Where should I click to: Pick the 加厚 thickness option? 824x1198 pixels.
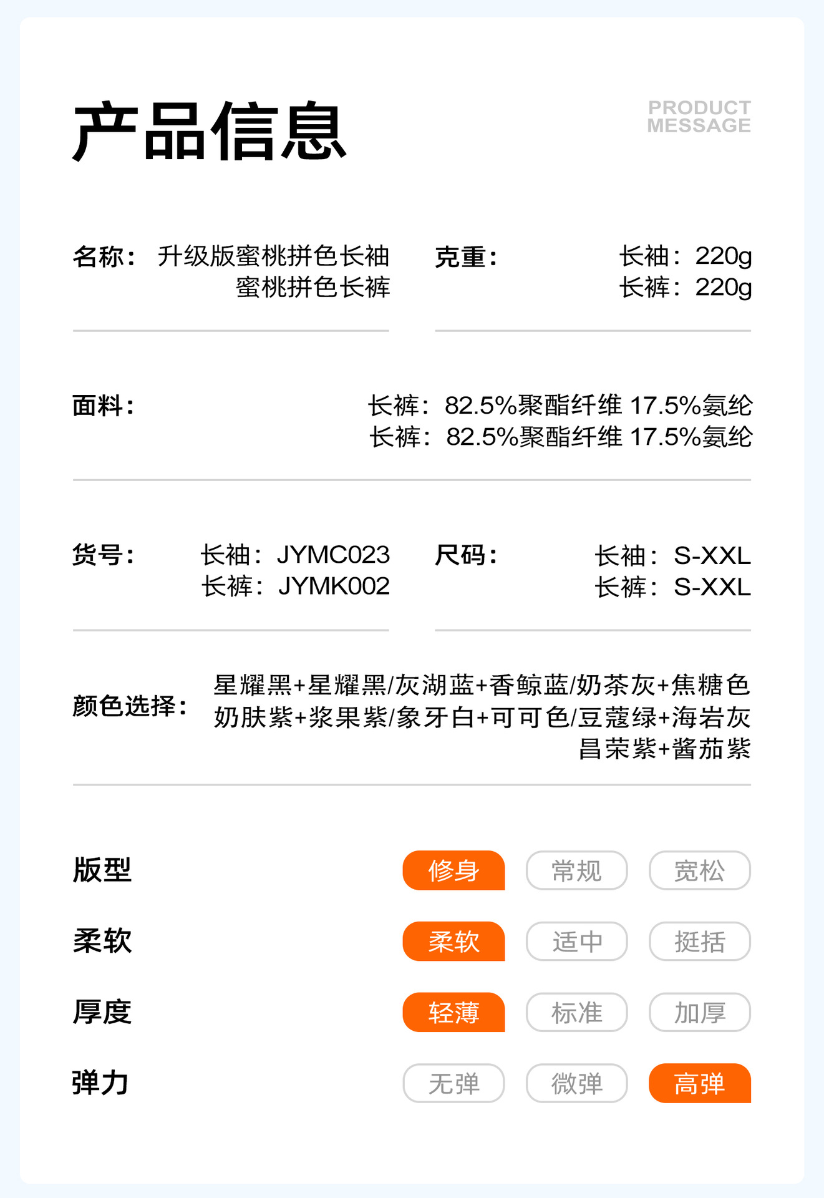tap(699, 1013)
